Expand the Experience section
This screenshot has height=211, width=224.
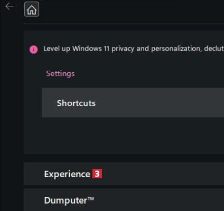(124, 174)
